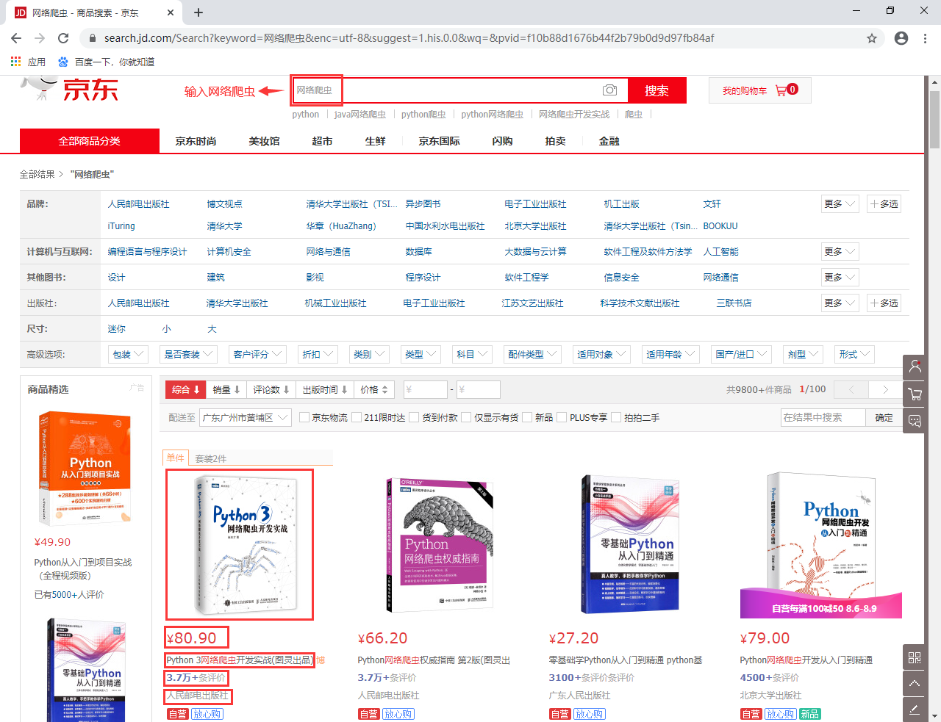Viewport: 941px width, 722px height.
Task: Bookmark this page with star icon
Action: (x=872, y=38)
